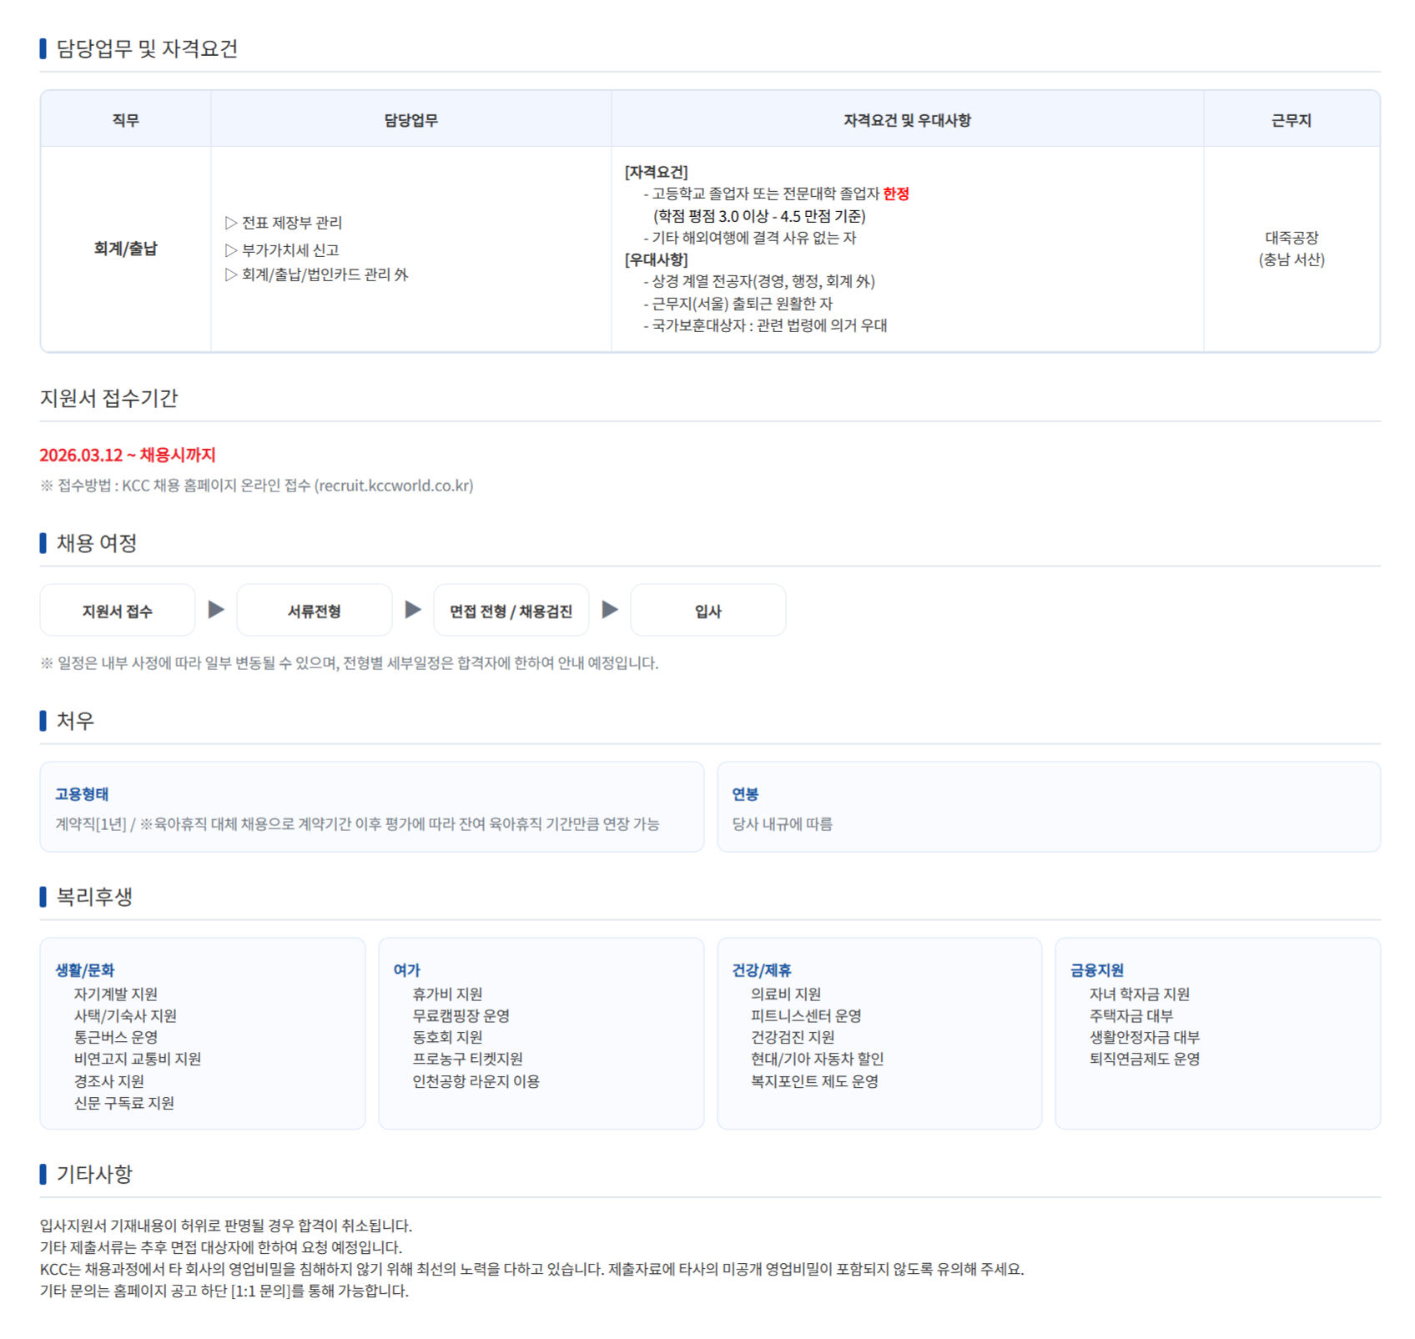Click the 자격요건 및 우대사항 column header

coord(907,120)
